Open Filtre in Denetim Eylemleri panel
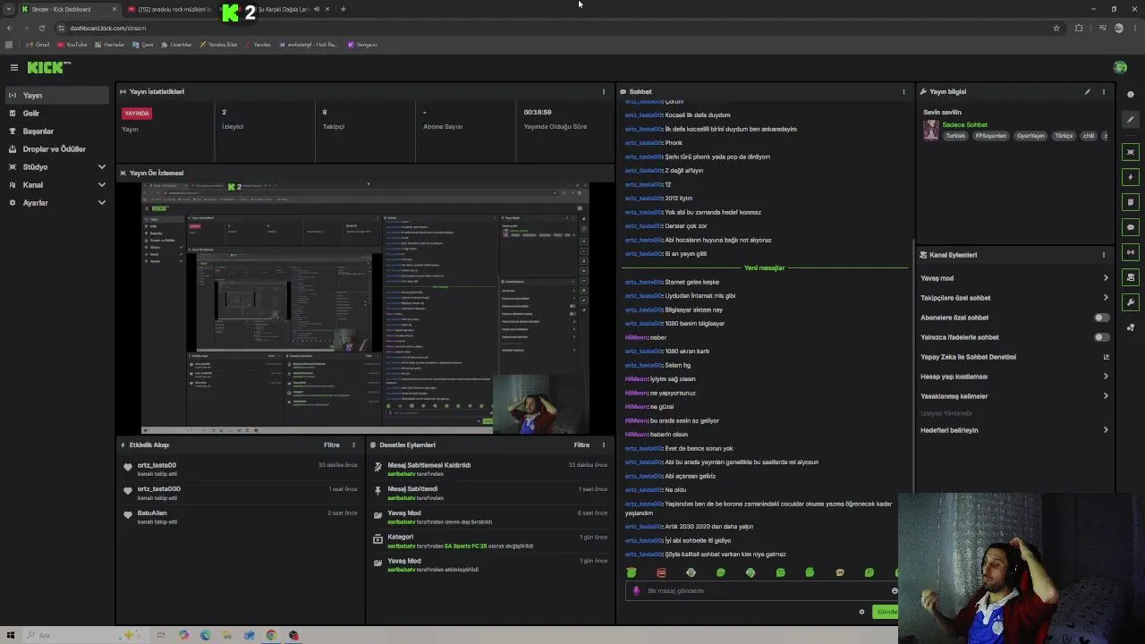This screenshot has height=644, width=1145. point(581,445)
